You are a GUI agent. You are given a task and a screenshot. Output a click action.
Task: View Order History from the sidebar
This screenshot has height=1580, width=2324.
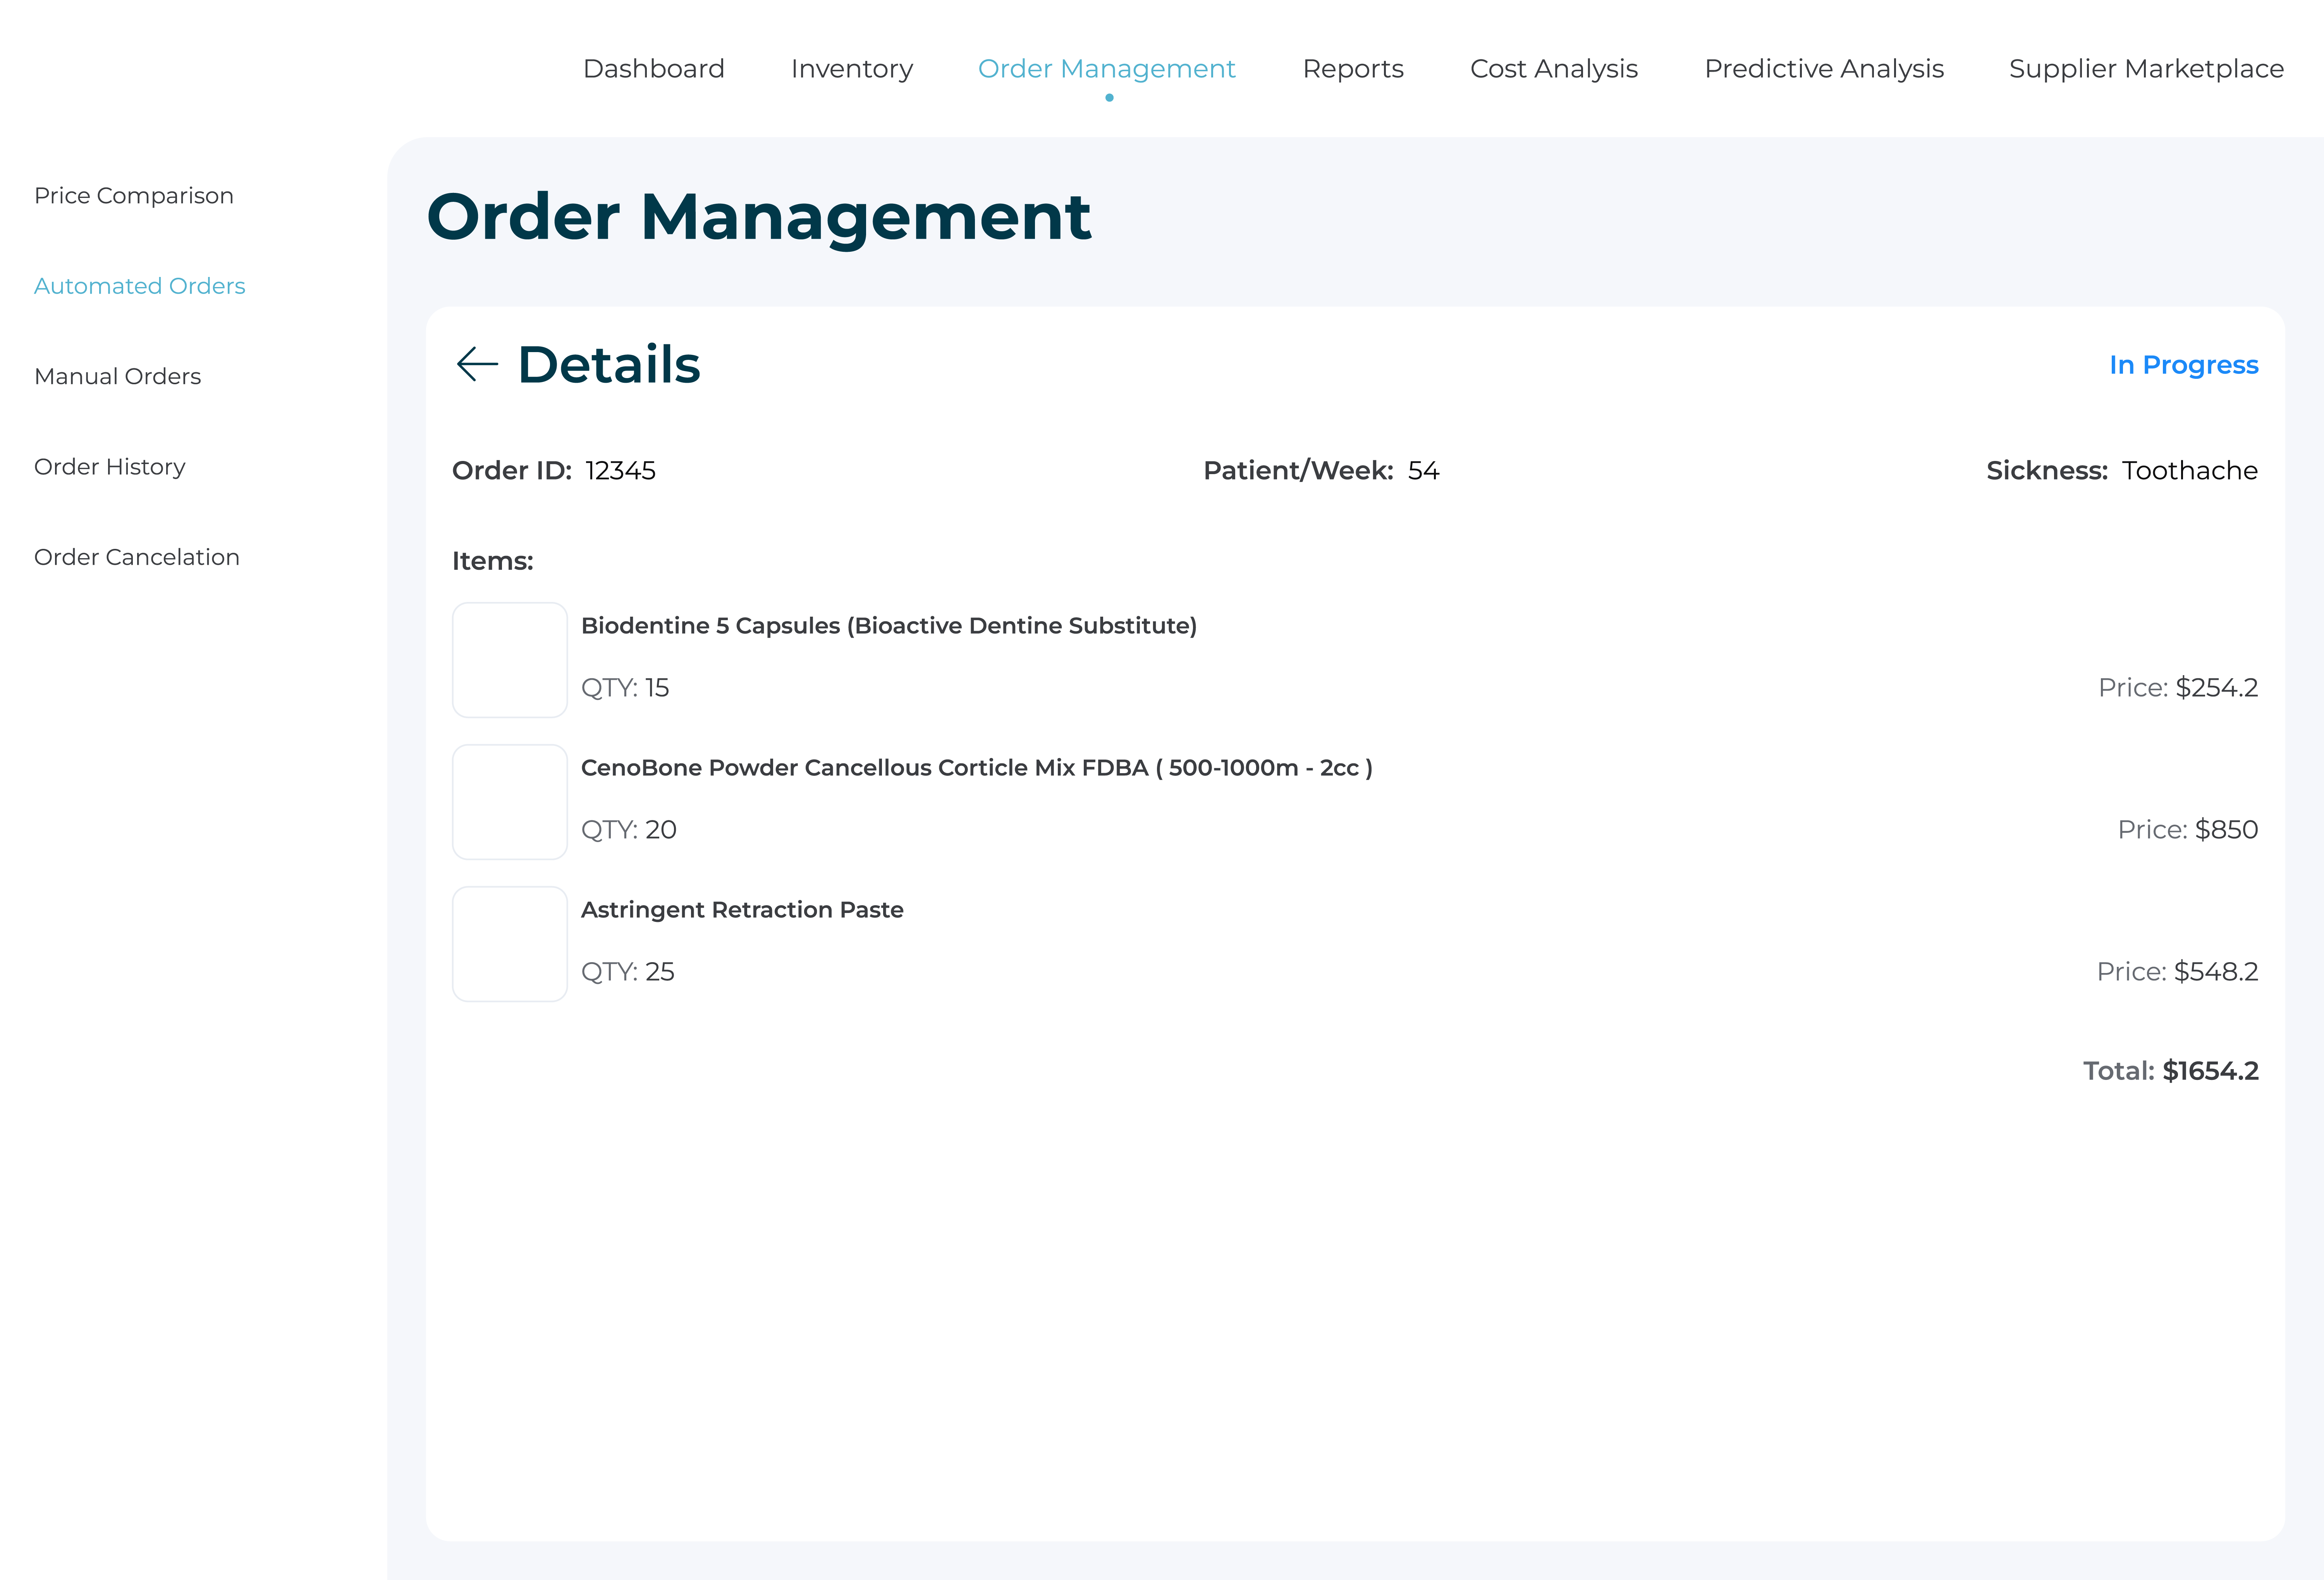click(110, 467)
